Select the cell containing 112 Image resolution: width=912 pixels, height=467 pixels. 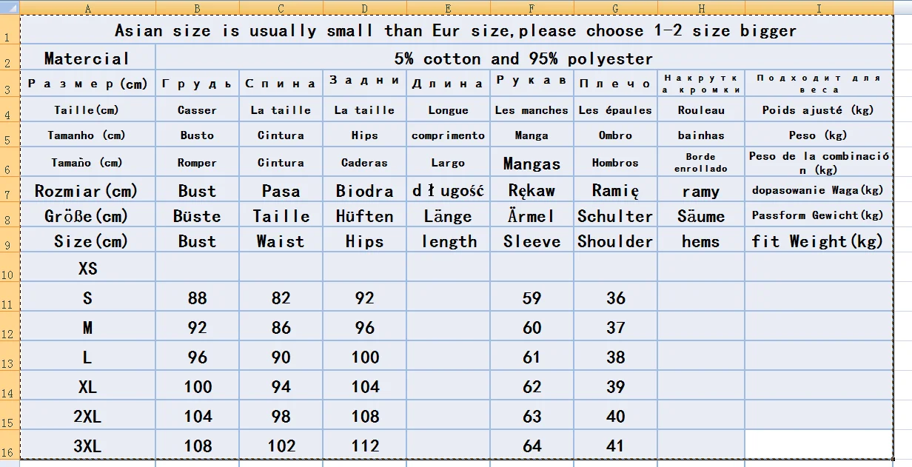365,446
